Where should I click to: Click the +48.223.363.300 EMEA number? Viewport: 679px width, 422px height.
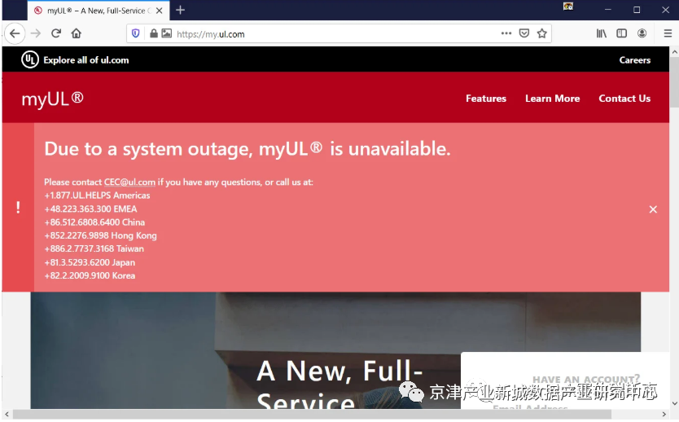[x=90, y=209]
